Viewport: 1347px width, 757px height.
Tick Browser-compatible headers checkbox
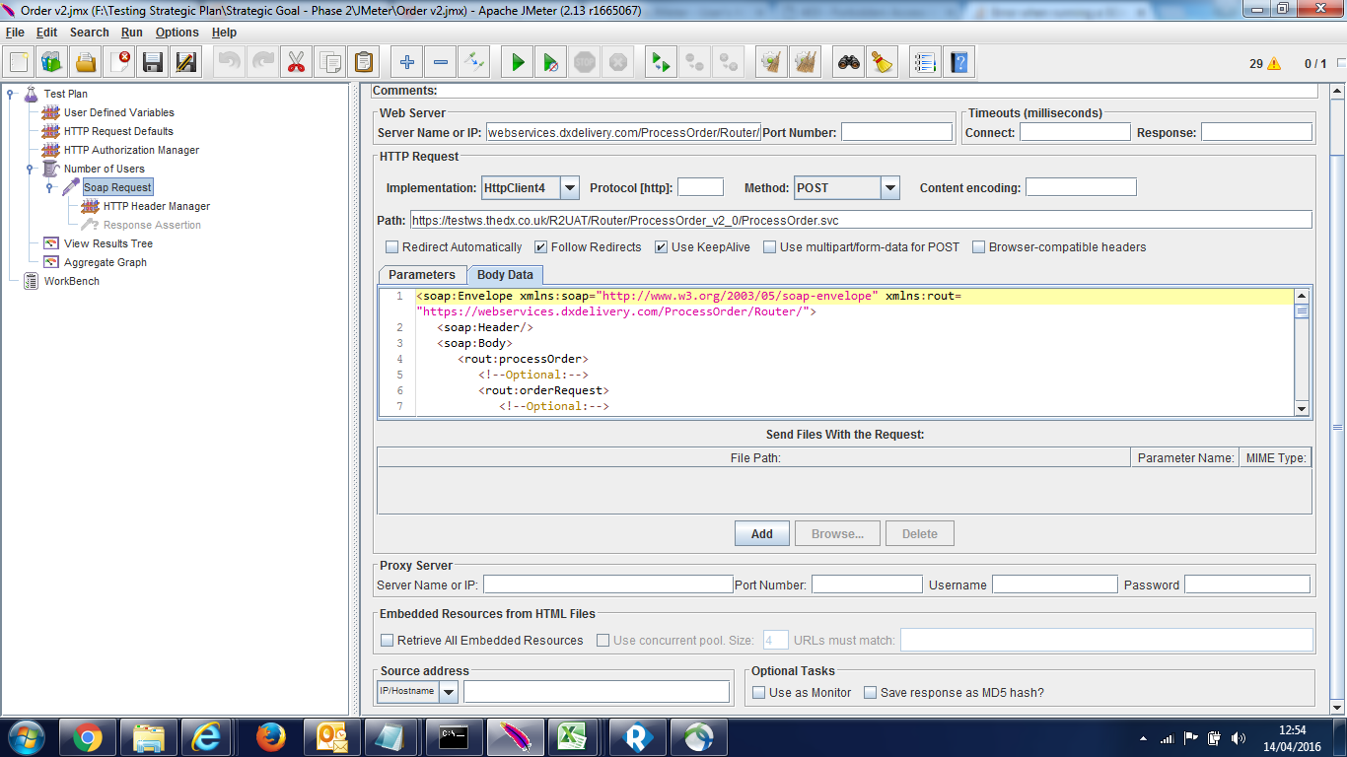(x=978, y=247)
